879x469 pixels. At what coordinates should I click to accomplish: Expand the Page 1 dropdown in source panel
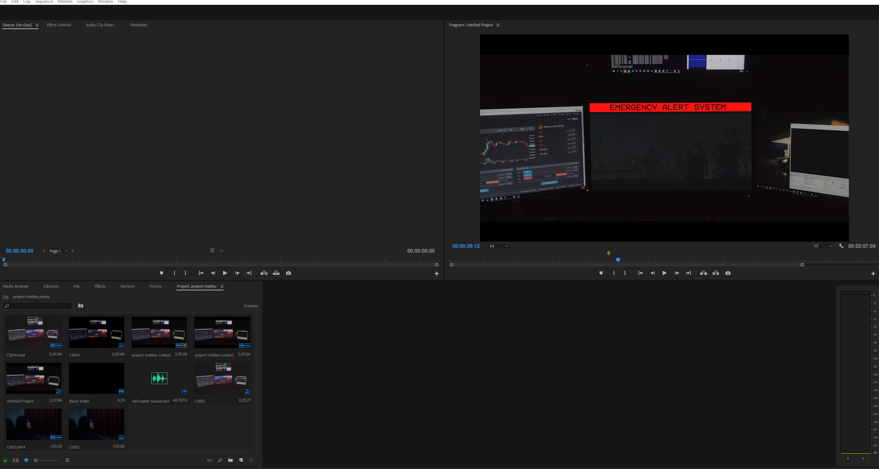[66, 251]
